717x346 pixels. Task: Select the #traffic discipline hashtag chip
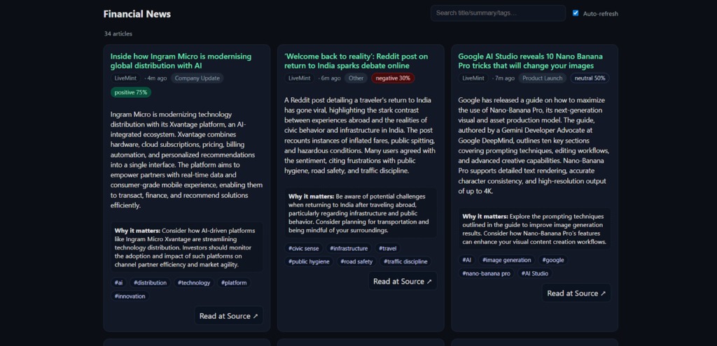405,261
